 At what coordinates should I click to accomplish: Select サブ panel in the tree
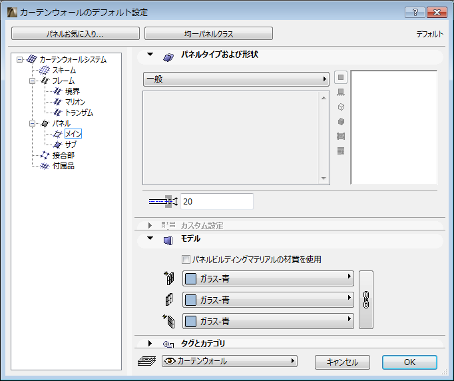(71, 145)
